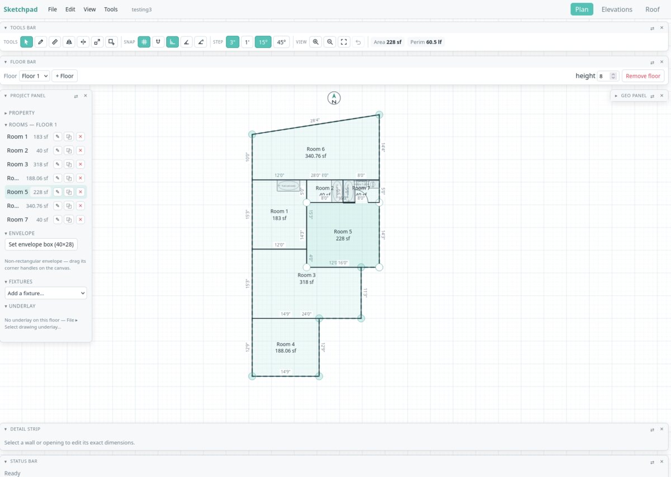
Task: Set angle step to 15 degrees
Action: [x=263, y=42]
